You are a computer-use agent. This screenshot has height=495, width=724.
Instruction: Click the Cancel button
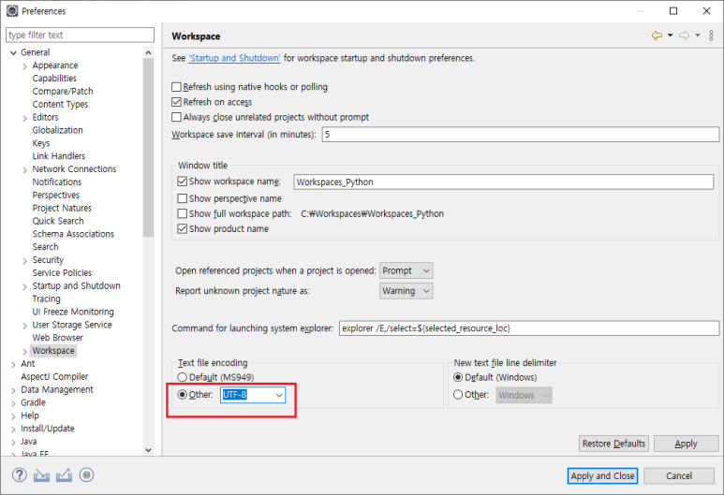coord(679,475)
